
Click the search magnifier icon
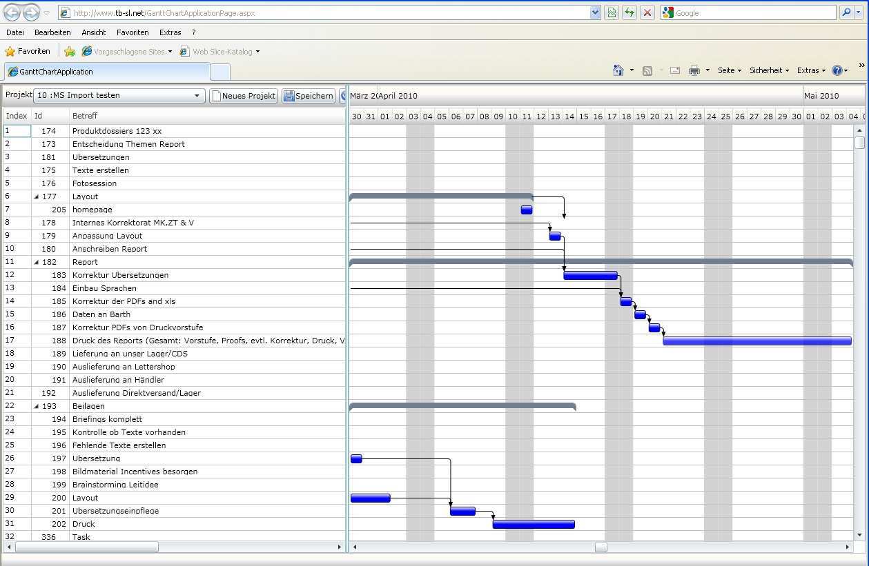pyautogui.click(x=846, y=12)
